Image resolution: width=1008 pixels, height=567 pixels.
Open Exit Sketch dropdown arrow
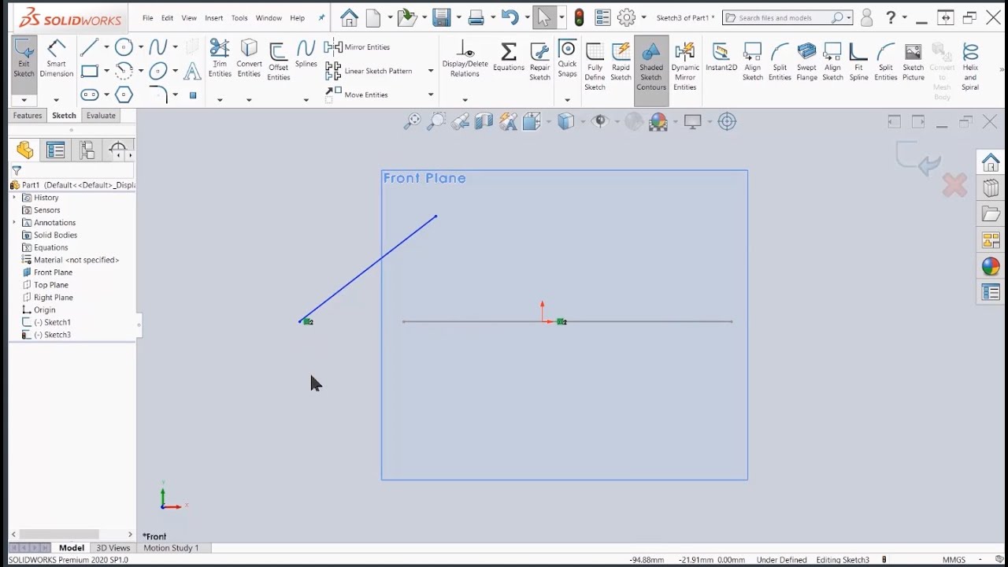coord(24,100)
